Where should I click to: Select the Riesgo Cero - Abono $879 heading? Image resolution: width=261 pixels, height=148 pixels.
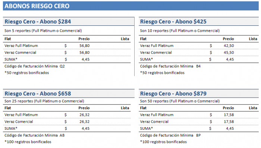point(173,94)
